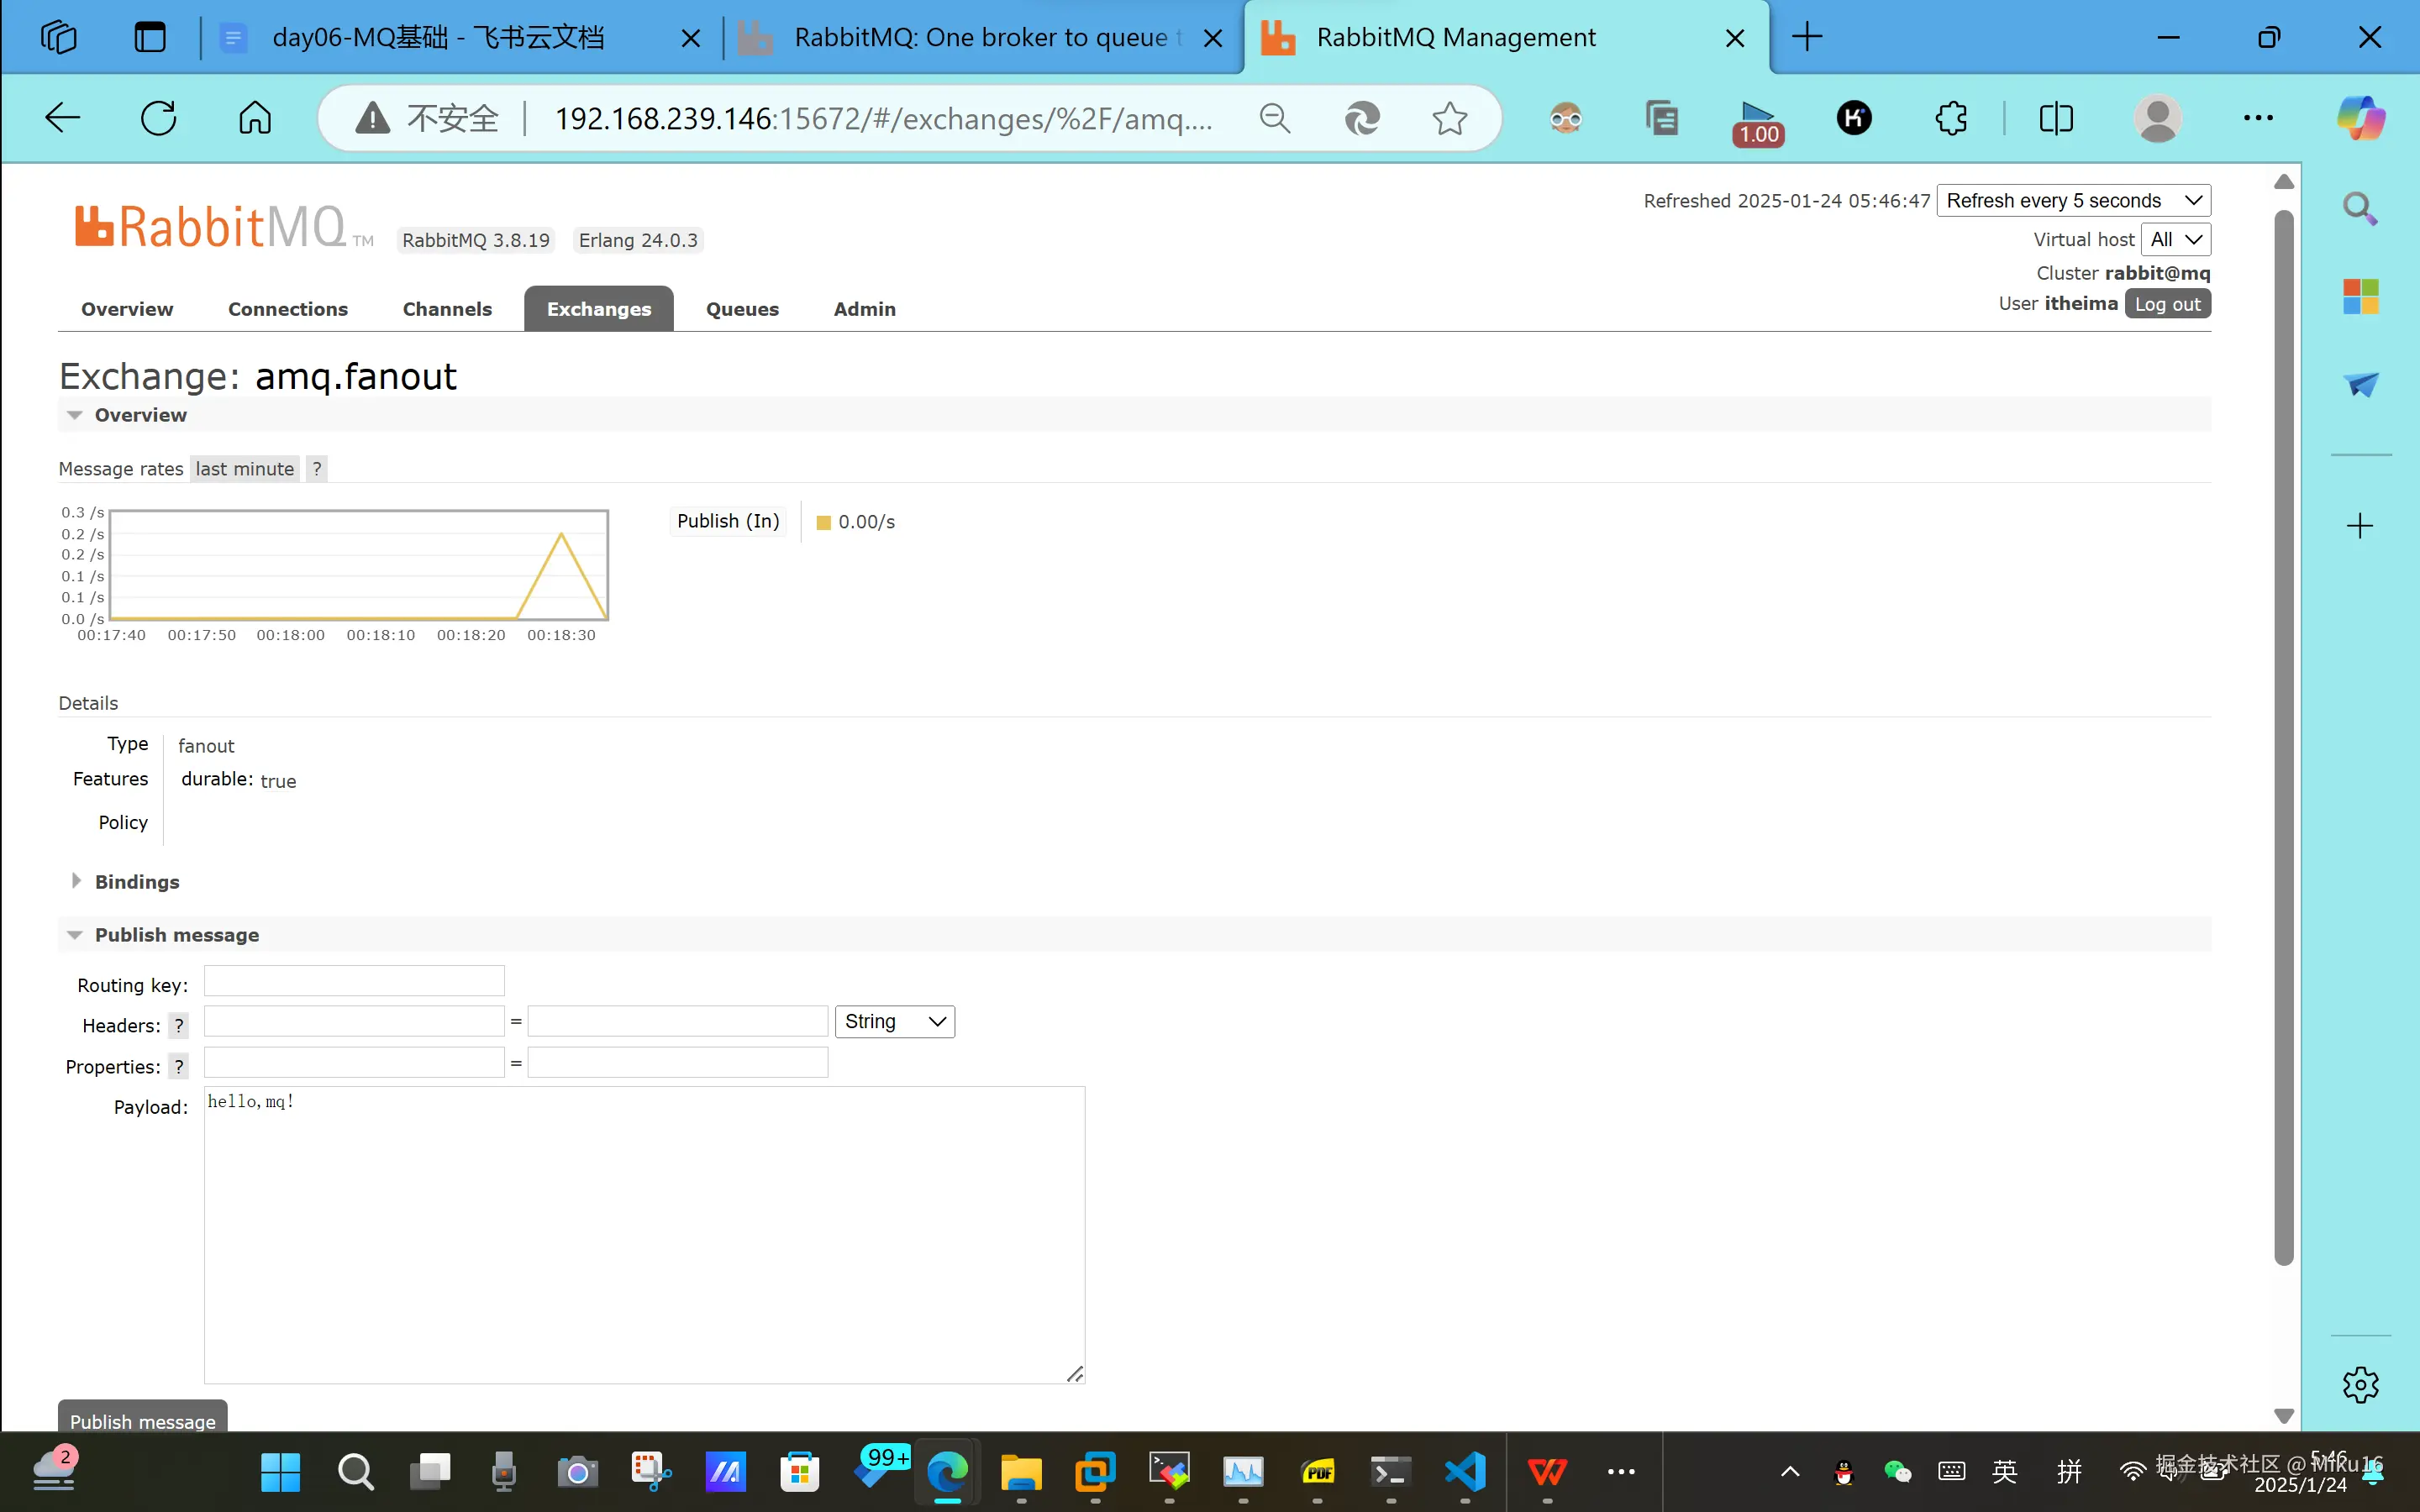Click the Headers help question mark
Image resolution: width=2420 pixels, height=1512 pixels.
point(179,1025)
